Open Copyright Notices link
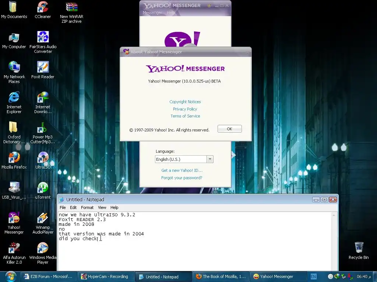 tap(185, 102)
